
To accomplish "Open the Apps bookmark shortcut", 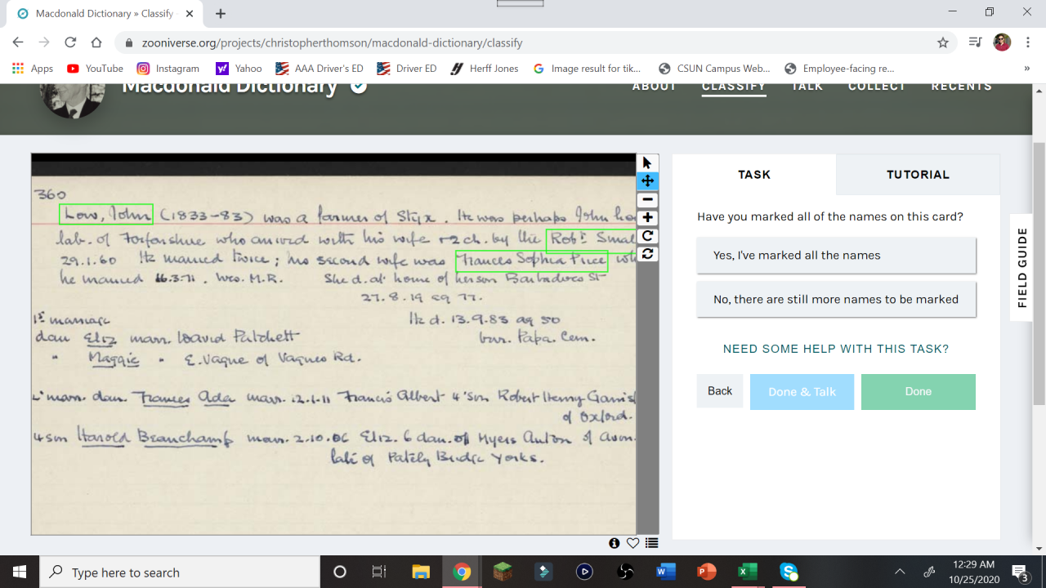I will (x=33, y=69).
